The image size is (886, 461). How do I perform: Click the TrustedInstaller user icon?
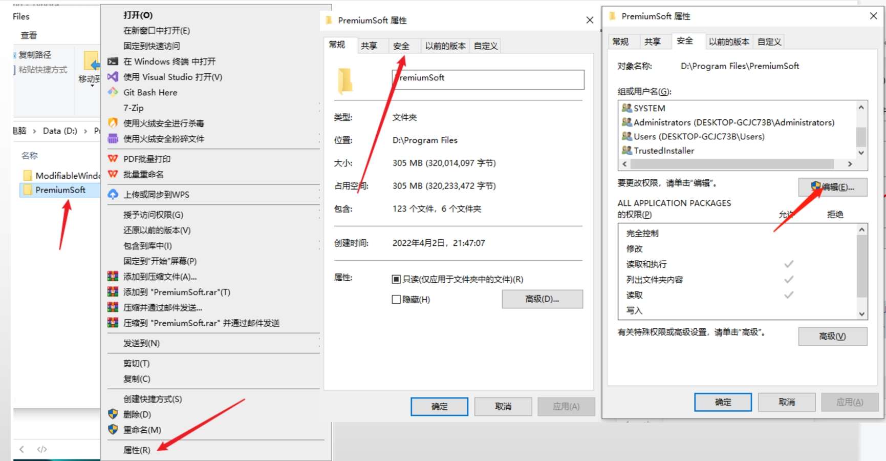point(626,150)
